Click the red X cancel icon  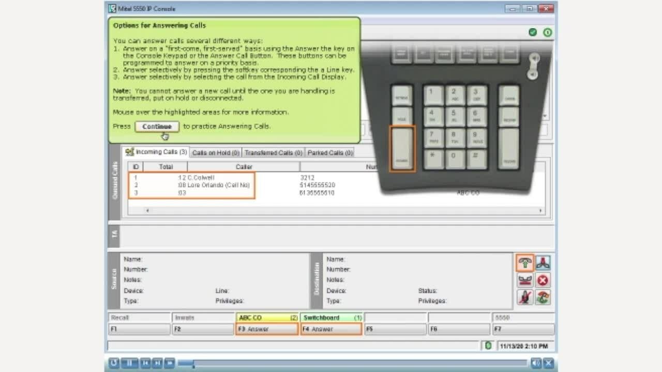(543, 280)
